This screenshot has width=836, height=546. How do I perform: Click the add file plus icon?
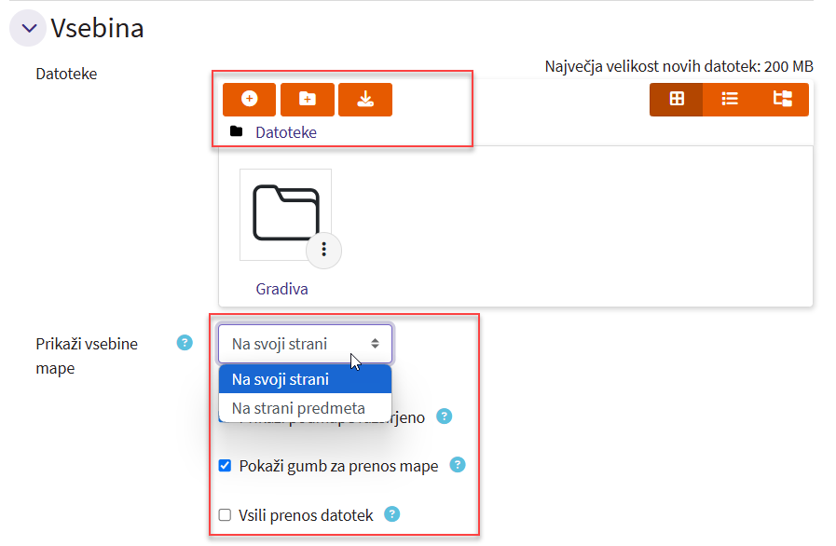pos(249,99)
